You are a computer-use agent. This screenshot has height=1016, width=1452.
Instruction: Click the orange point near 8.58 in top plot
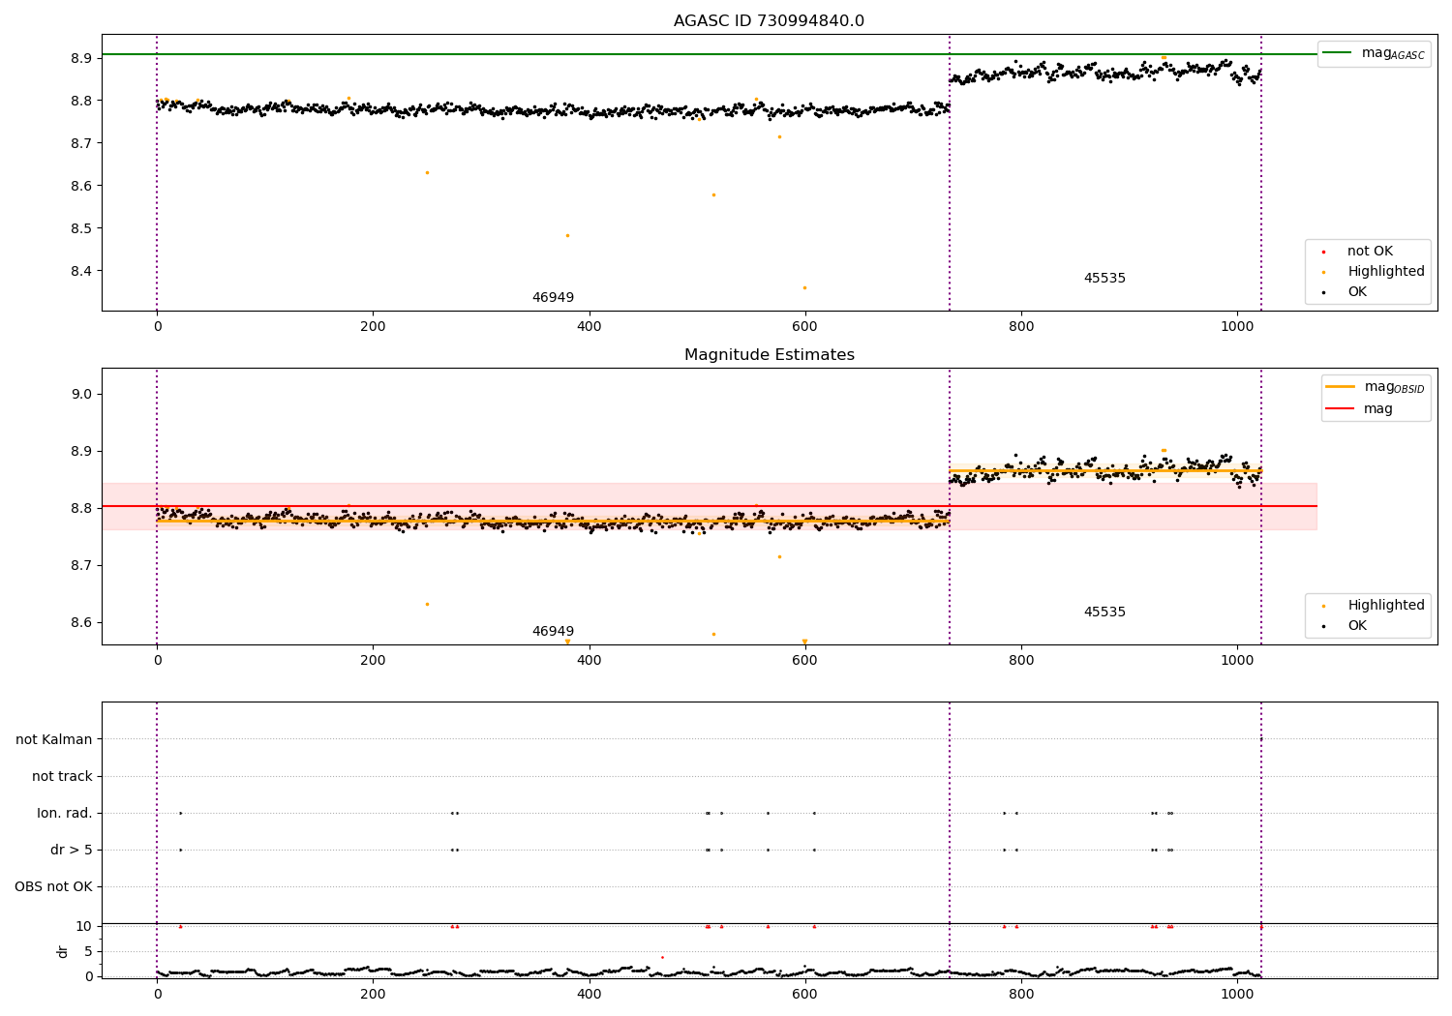pos(713,194)
